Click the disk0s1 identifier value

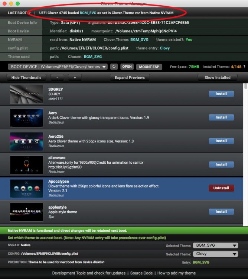click(x=76, y=31)
